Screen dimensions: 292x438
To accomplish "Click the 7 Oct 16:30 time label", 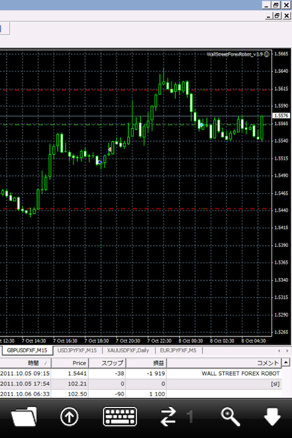I will click(x=65, y=341).
